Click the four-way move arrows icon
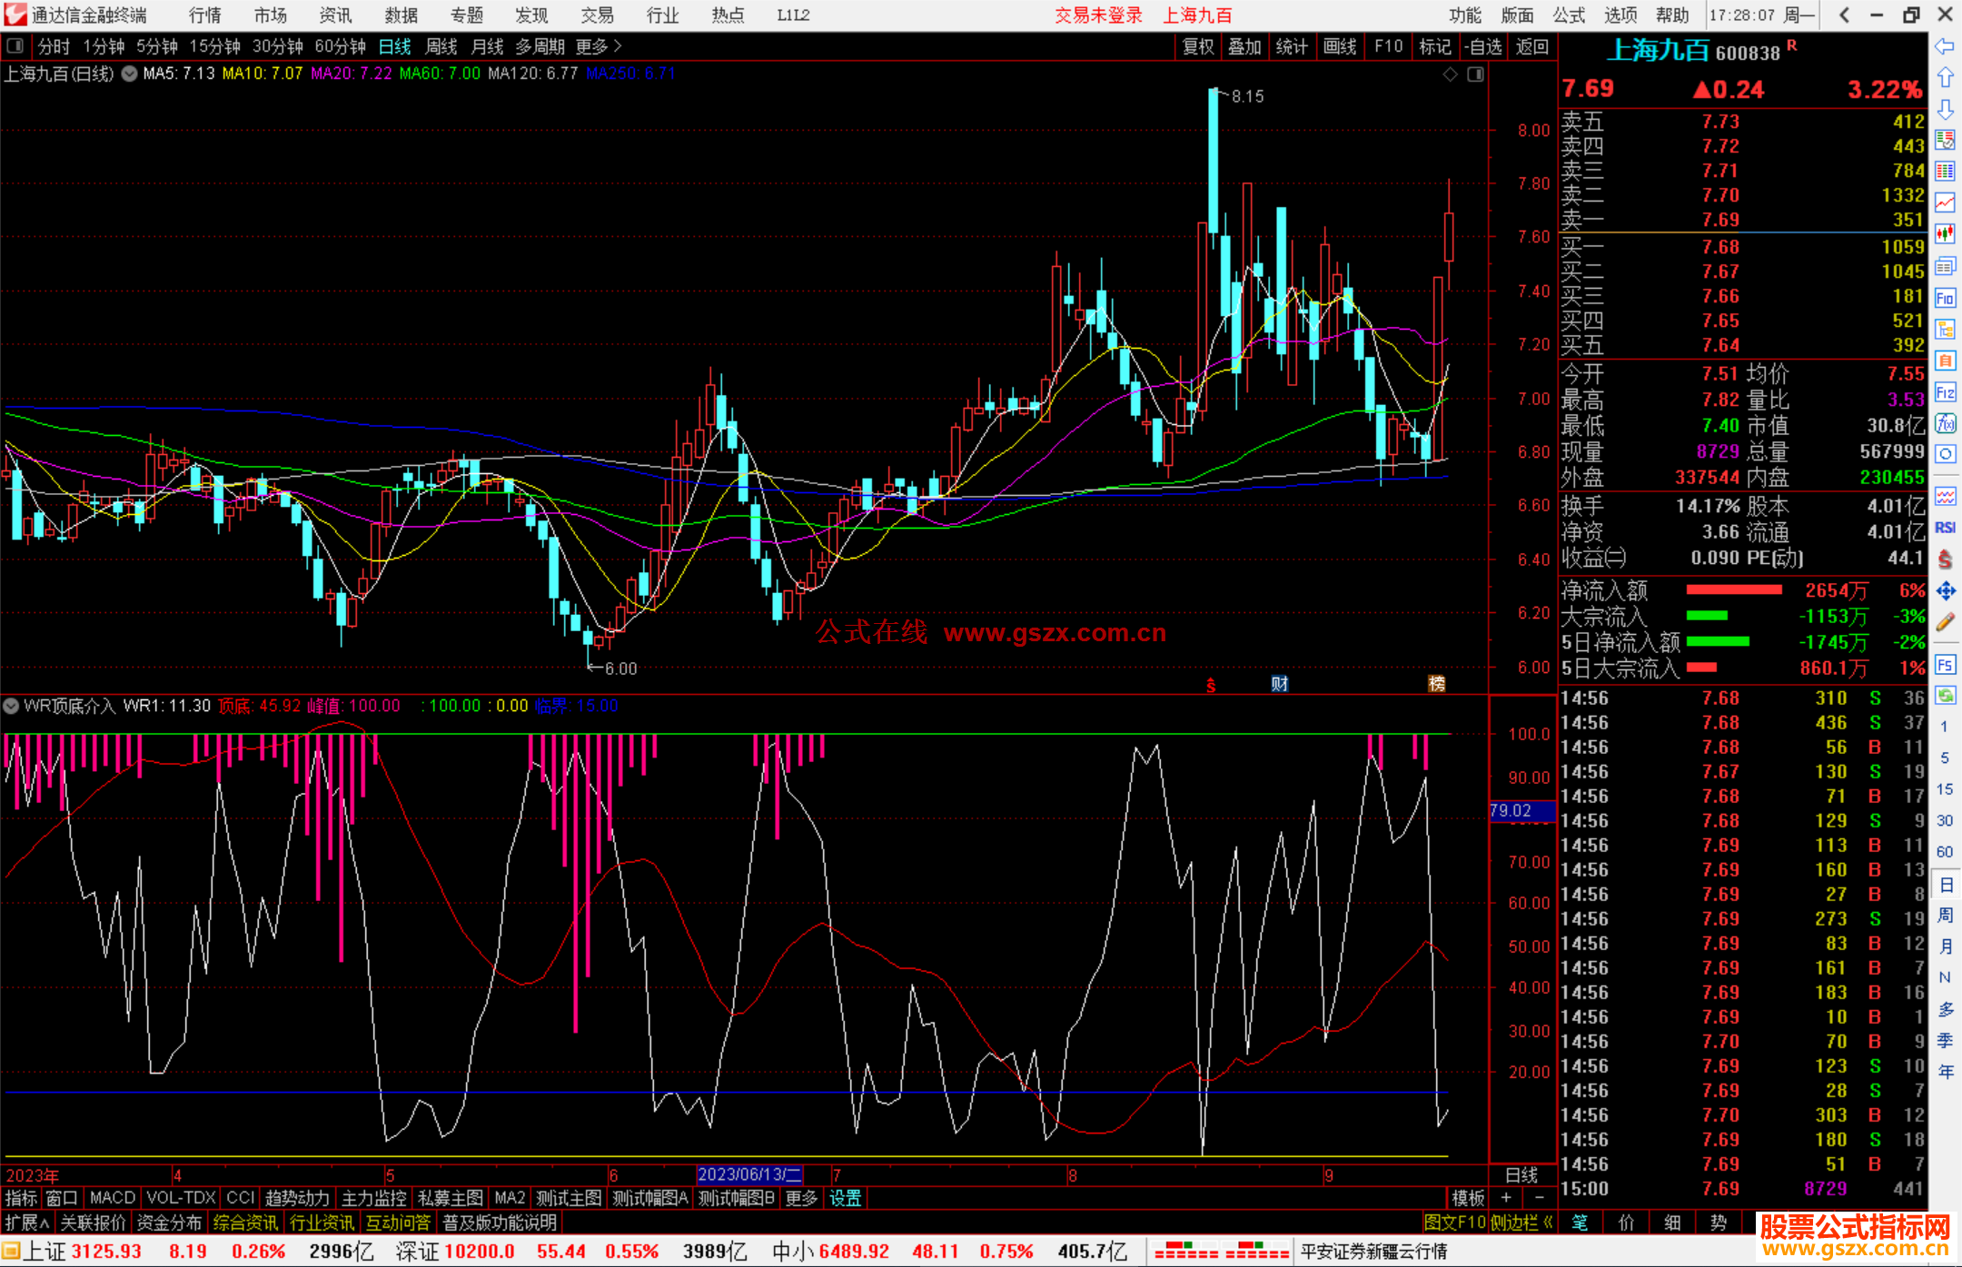Image resolution: width=1962 pixels, height=1267 pixels. pos(1945,591)
